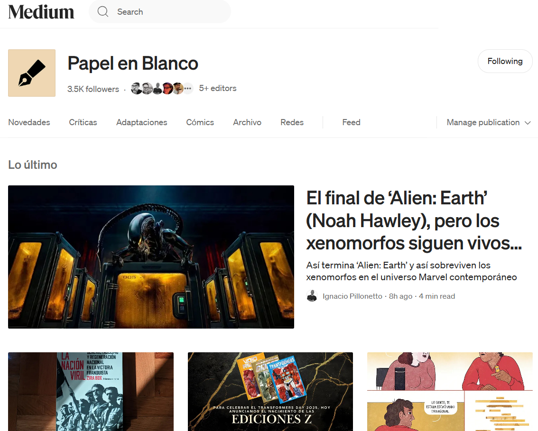538x431 pixels.
Task: Expand the Manage publication dropdown
Action: tap(489, 122)
